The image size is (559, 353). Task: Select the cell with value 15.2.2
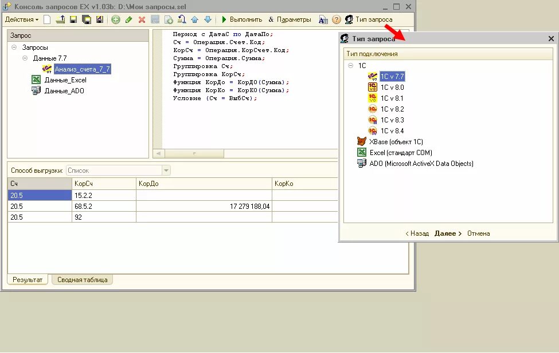point(104,195)
